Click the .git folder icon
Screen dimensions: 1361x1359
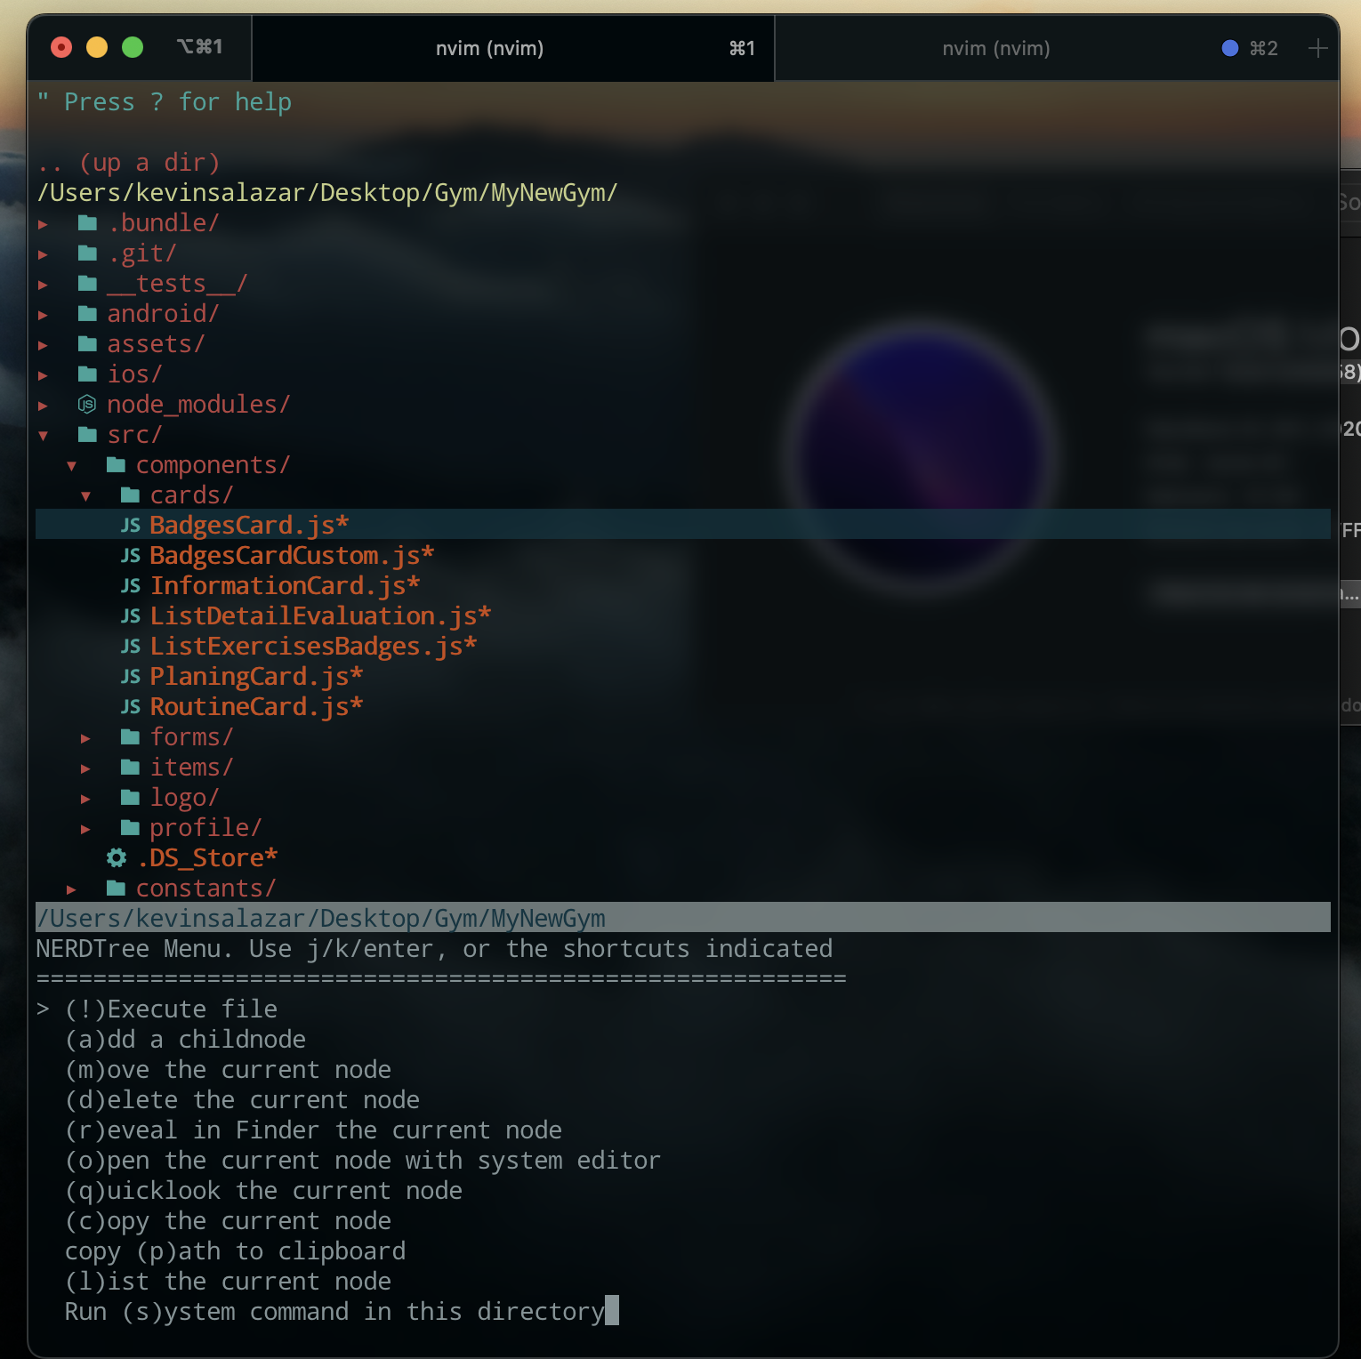pos(87,253)
